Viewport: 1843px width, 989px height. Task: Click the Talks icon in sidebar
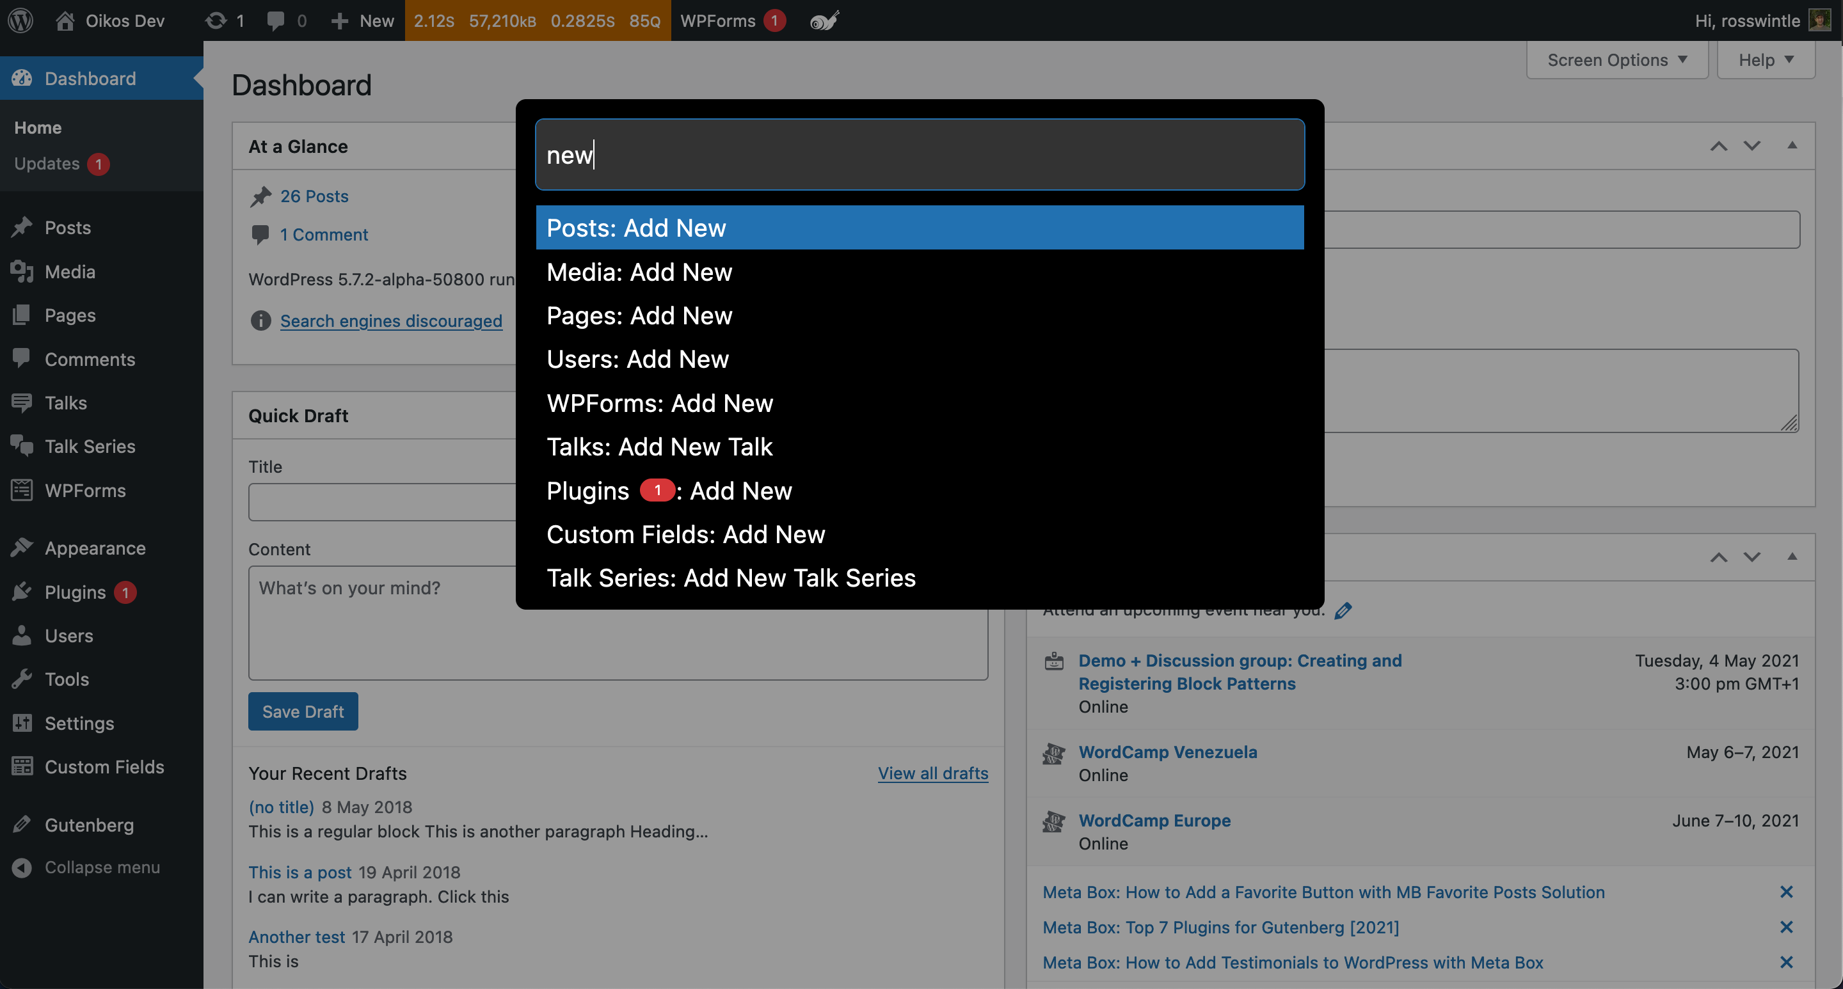pos(22,402)
